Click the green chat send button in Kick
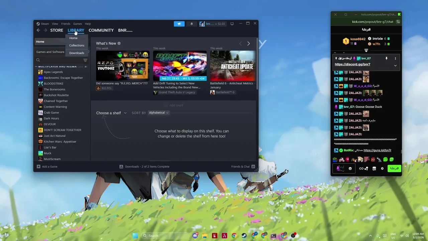Image resolution: width=428 pixels, height=241 pixels. pos(394,168)
